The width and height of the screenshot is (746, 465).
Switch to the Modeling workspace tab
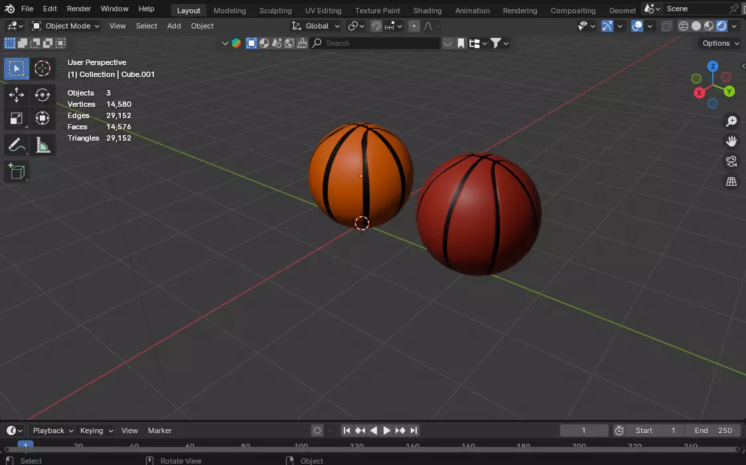pyautogui.click(x=230, y=11)
